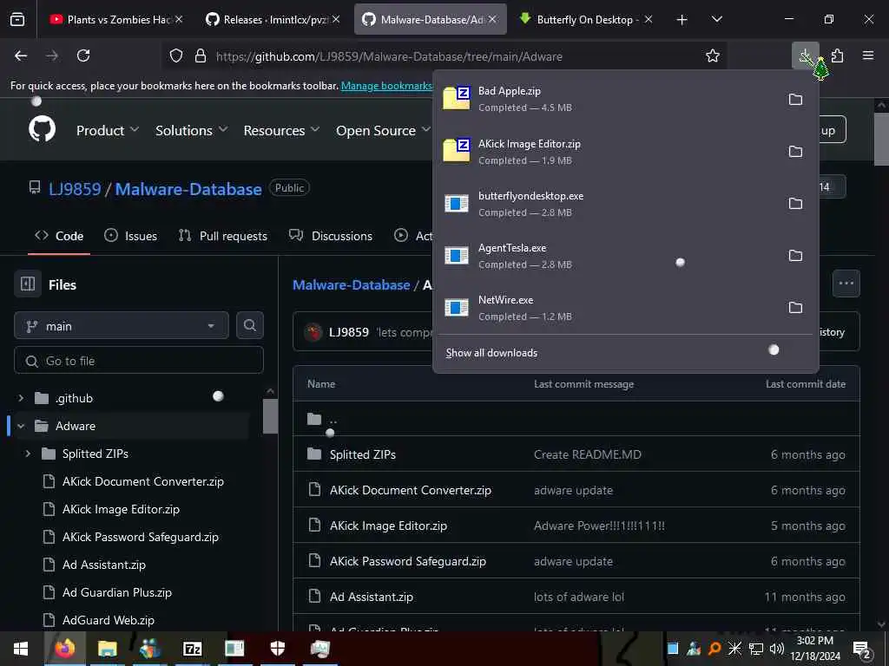Expand the Product menu
This screenshot has height=666, width=889.
pyautogui.click(x=107, y=130)
